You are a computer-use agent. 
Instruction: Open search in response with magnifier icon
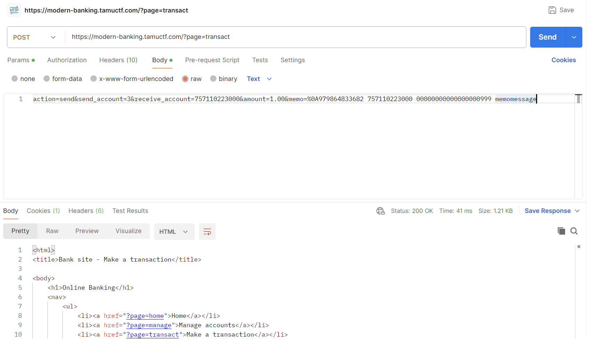pos(574,231)
